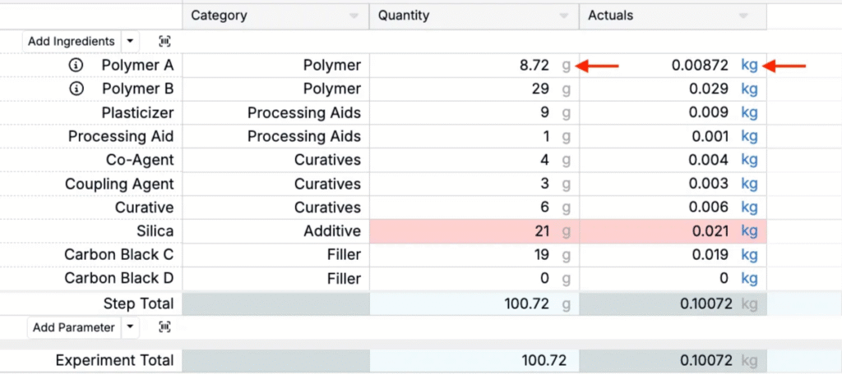This screenshot has height=374, width=842.
Task: Open the Category column filter dropdown
Action: tap(354, 16)
